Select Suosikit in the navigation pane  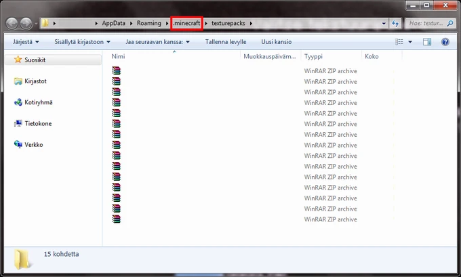pos(53,60)
